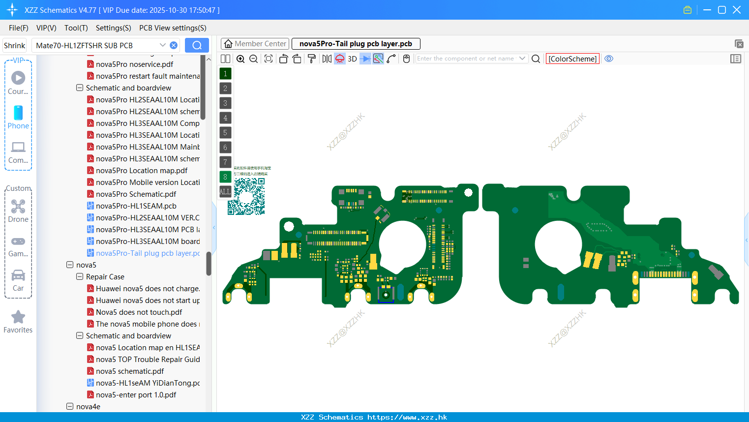Run the component search magnifier
749x422 pixels.
tap(536, 59)
